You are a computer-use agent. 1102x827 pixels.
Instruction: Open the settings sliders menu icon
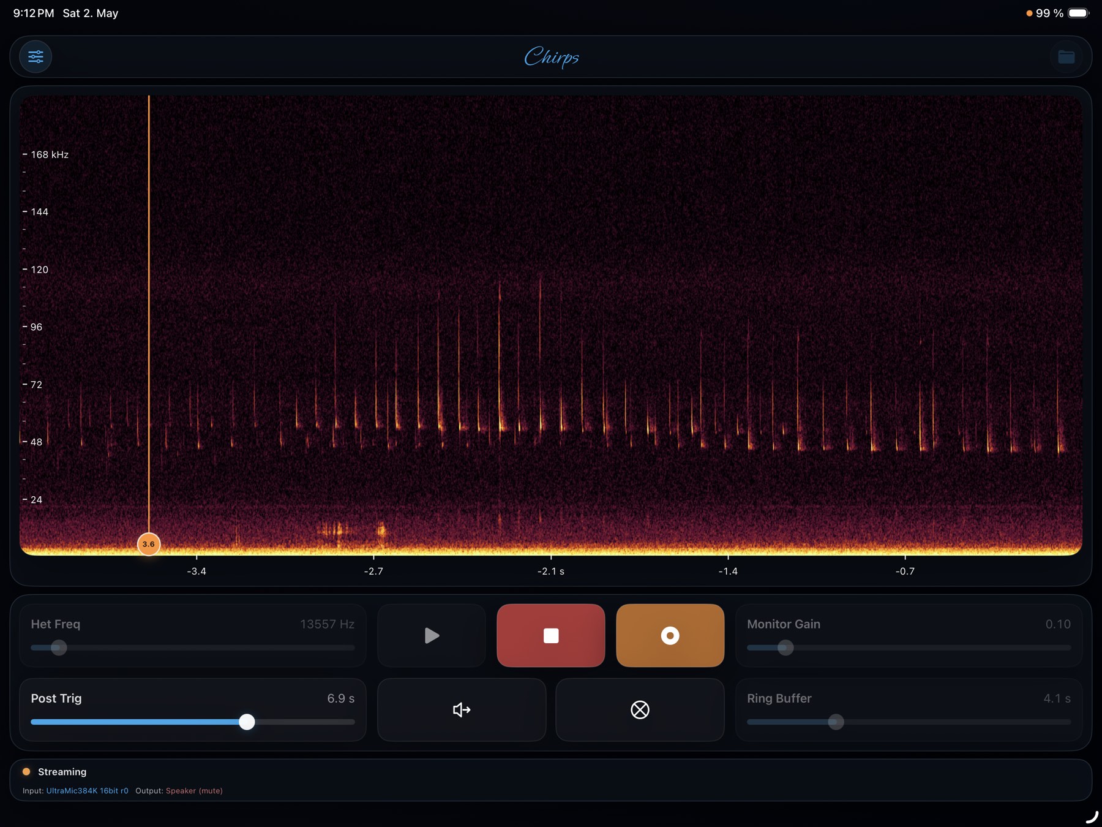tap(36, 56)
